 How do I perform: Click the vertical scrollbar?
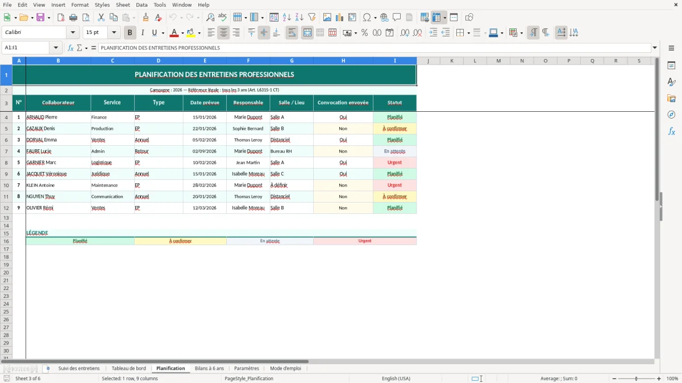click(x=658, y=208)
